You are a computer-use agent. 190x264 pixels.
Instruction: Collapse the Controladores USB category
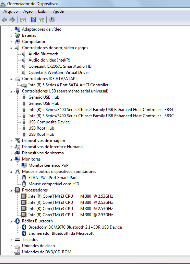point(11,91)
